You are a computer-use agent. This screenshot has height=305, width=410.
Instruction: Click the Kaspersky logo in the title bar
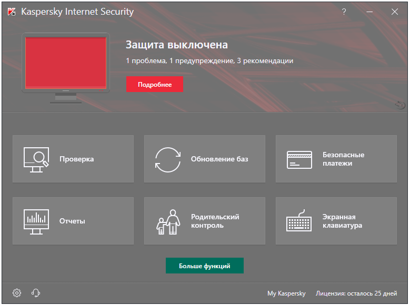12,12
